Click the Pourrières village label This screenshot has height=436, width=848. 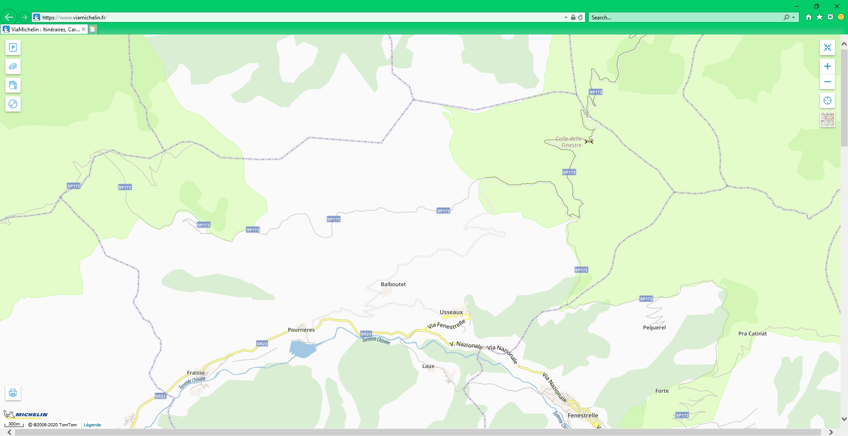301,330
